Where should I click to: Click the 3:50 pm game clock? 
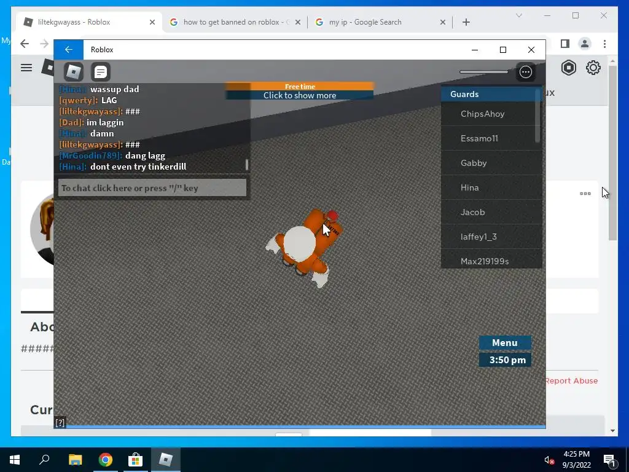tap(505, 360)
